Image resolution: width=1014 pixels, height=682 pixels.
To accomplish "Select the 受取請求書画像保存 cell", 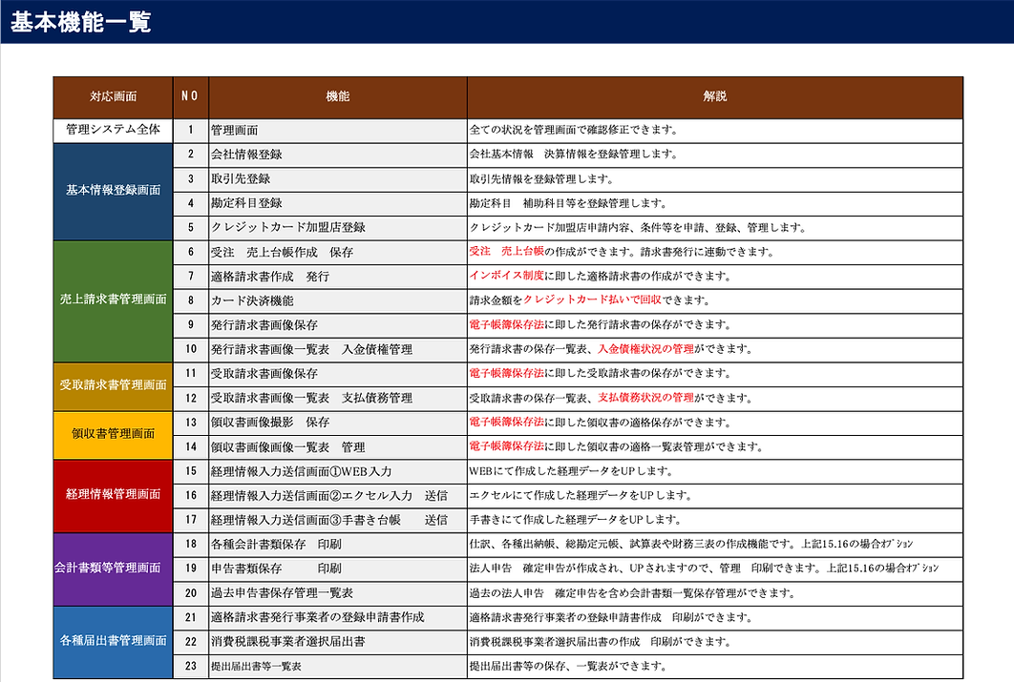I will [x=338, y=374].
